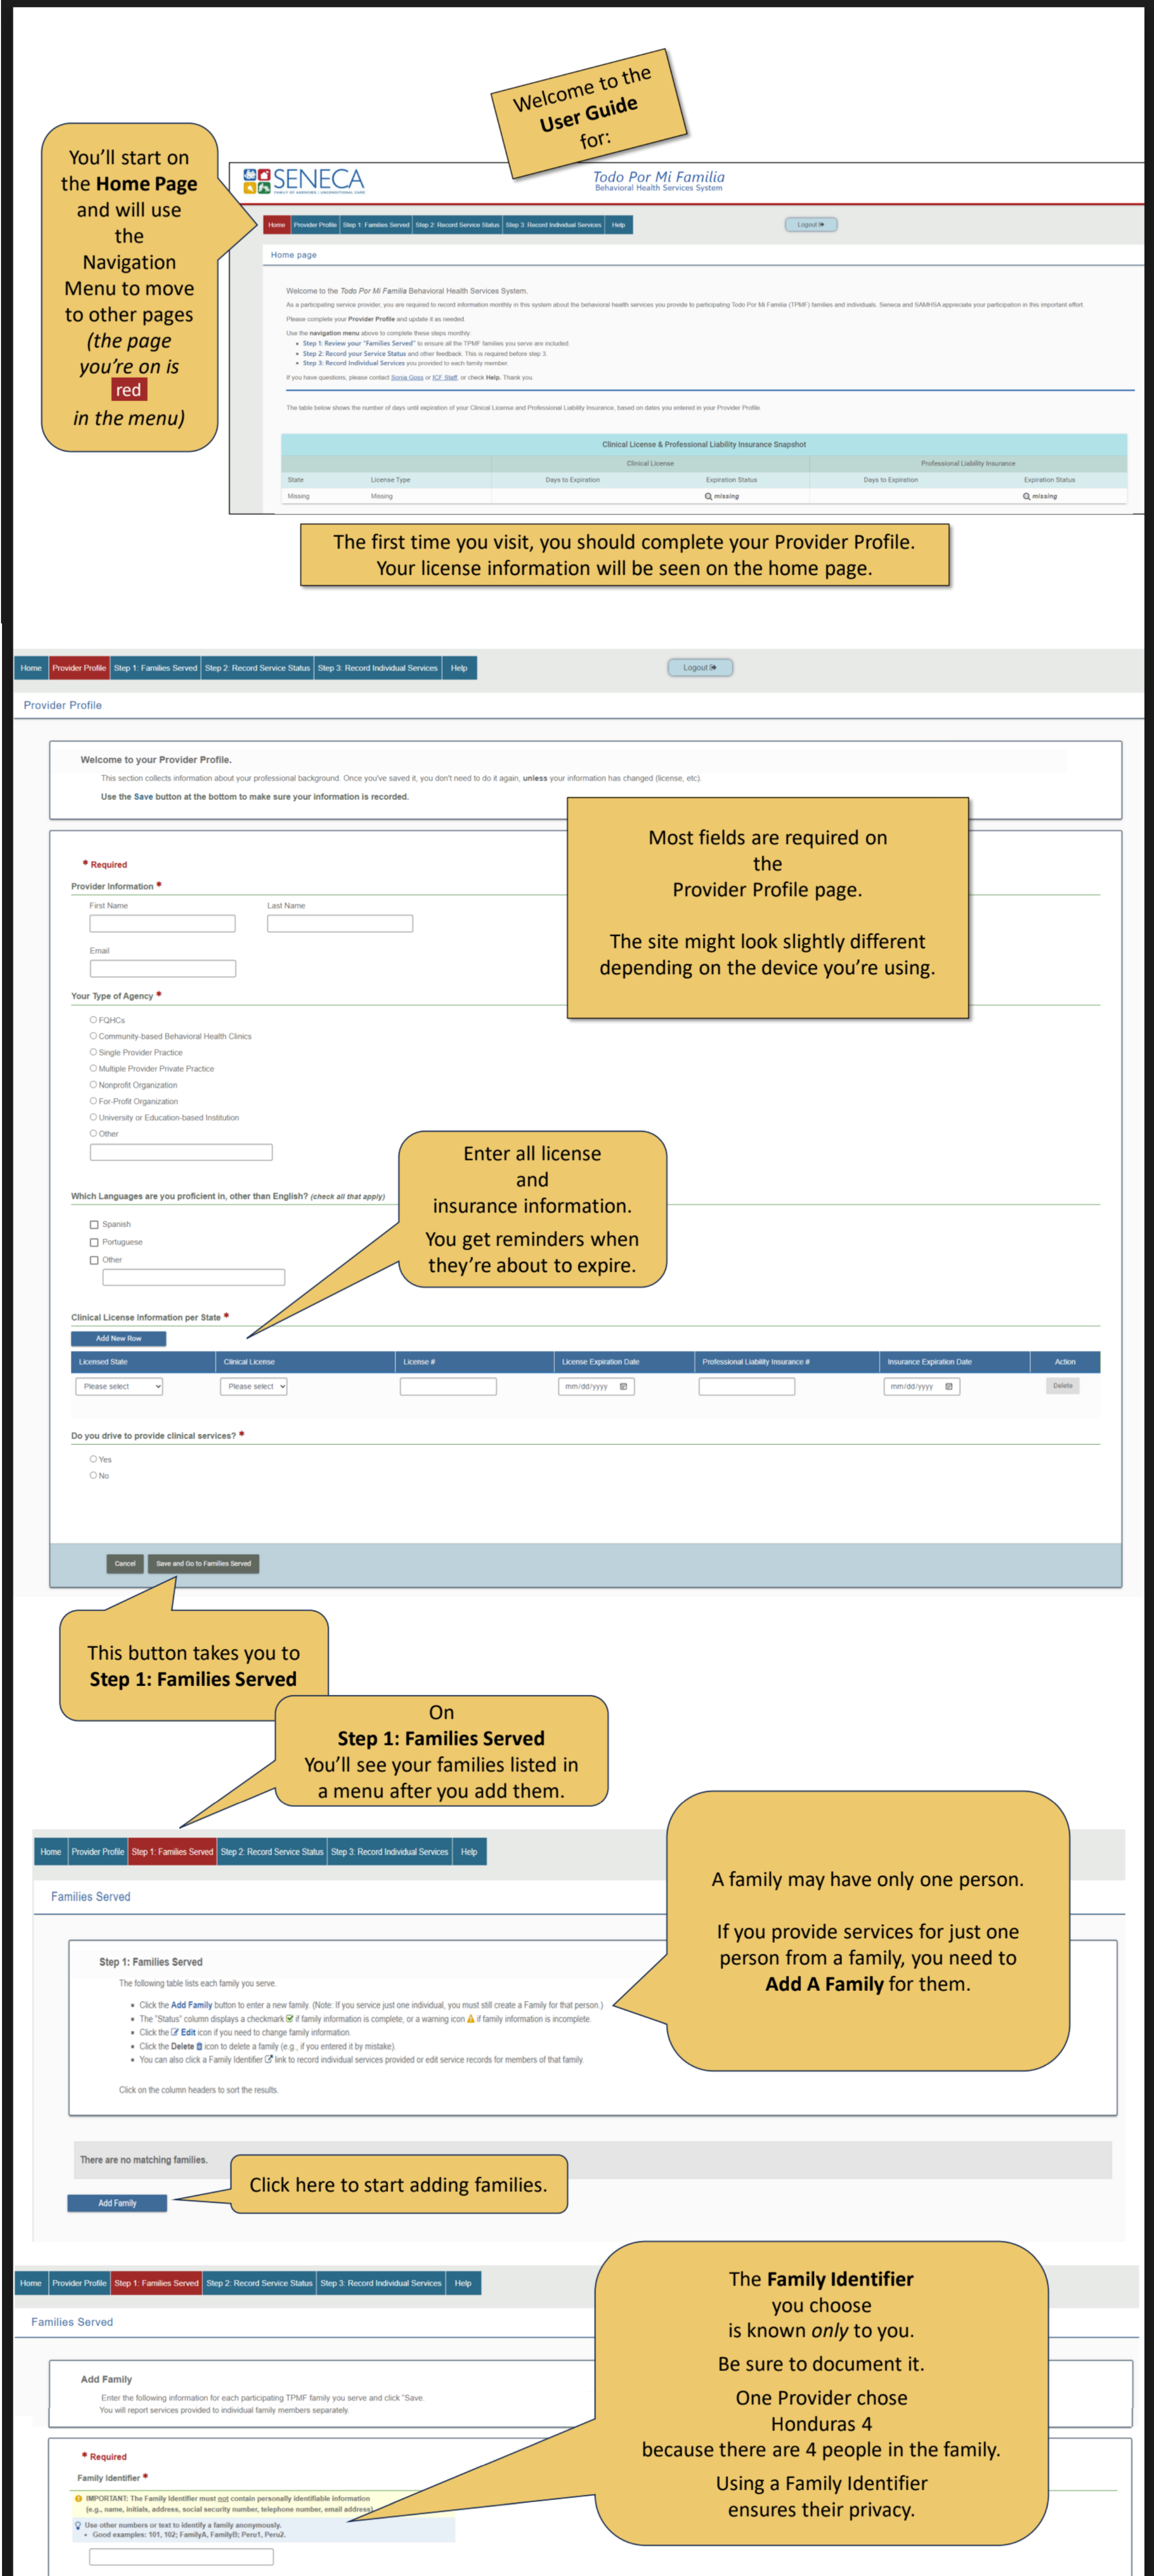Open the Clinical License dropdown
This screenshot has width=1154, height=2576.
(x=253, y=1386)
